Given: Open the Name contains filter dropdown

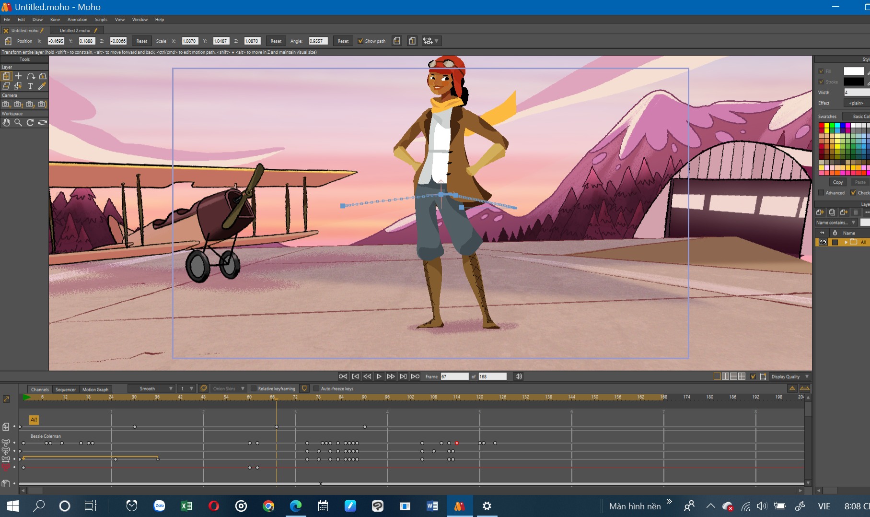Looking at the screenshot, I should pos(836,223).
